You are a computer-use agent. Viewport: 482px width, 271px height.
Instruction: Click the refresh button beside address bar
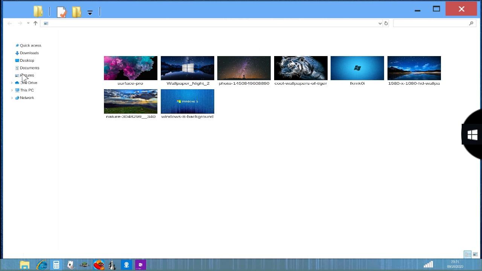pyautogui.click(x=386, y=23)
